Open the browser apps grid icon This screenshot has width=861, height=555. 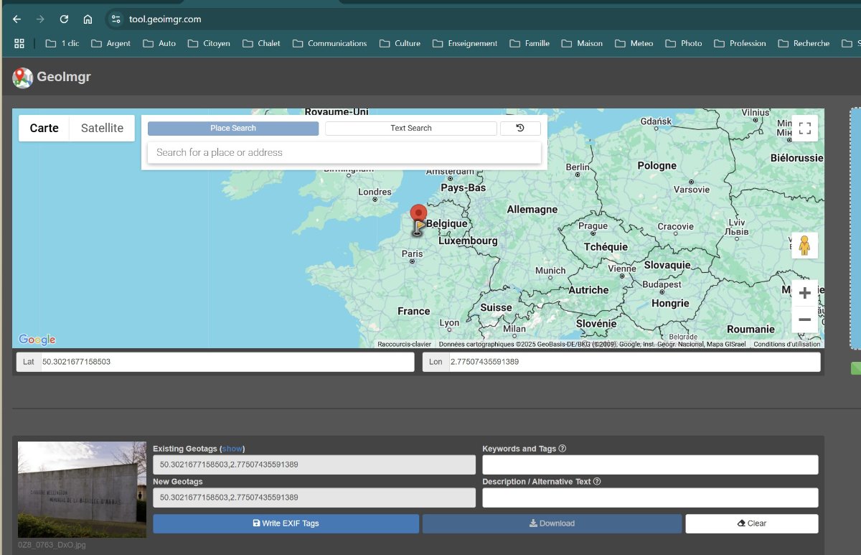coord(19,43)
